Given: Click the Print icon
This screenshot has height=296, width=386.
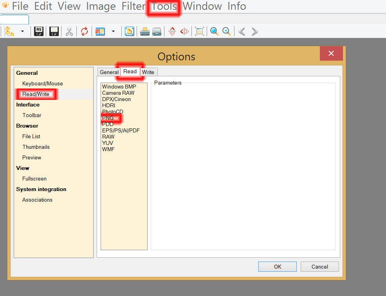Looking at the screenshot, I should click(145, 32).
